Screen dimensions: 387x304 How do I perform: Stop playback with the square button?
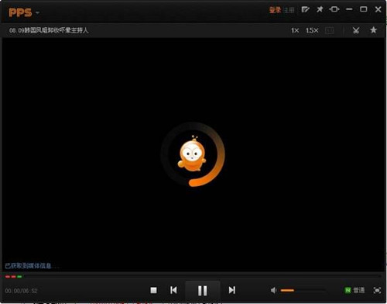click(153, 290)
